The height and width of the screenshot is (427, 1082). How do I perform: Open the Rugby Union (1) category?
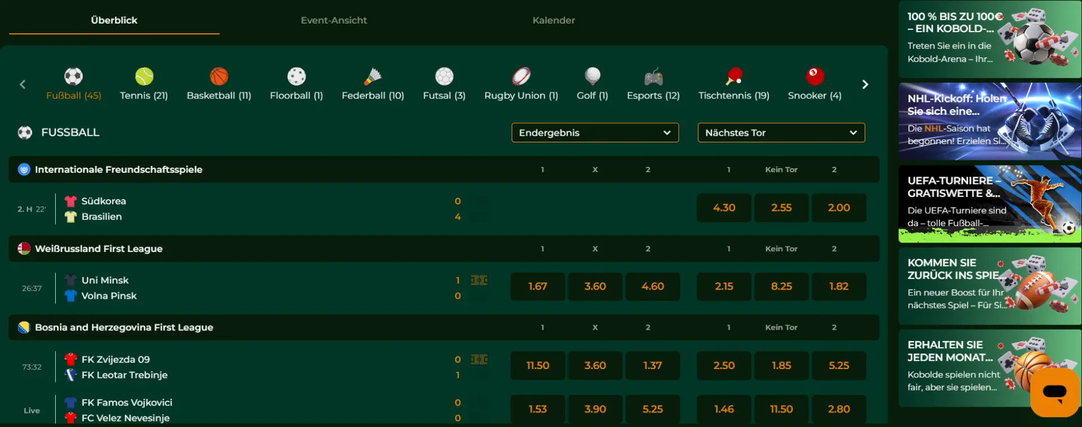coord(521,84)
